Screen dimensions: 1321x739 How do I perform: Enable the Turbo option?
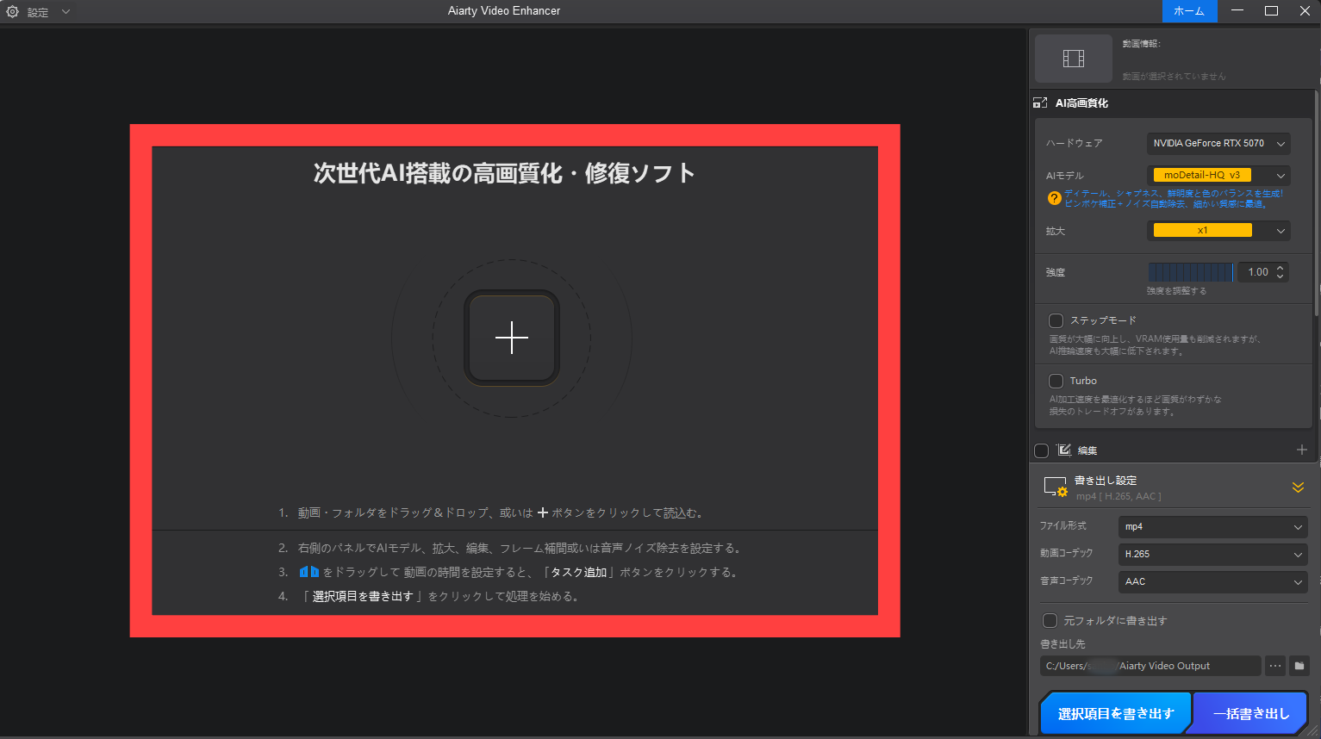click(x=1056, y=380)
